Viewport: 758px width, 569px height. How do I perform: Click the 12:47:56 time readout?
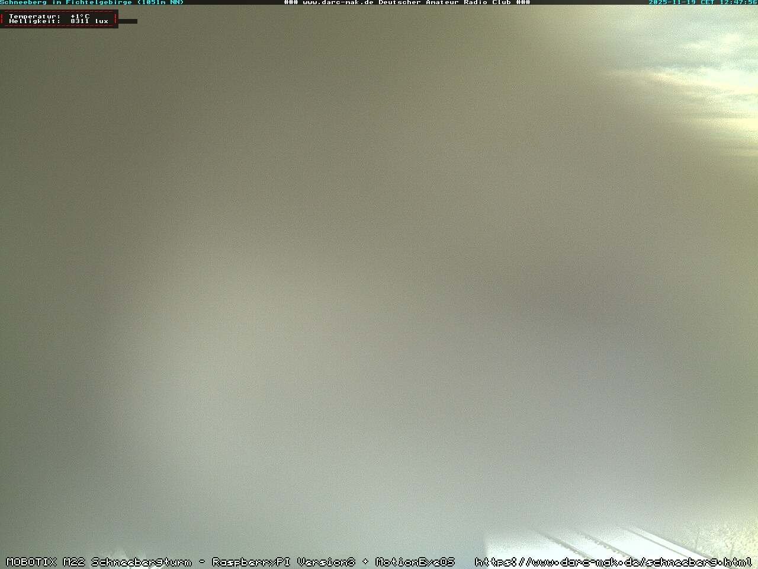click(738, 2)
